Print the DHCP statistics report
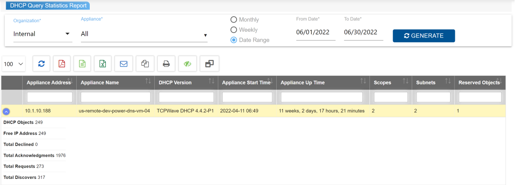The image size is (515, 185). click(166, 64)
